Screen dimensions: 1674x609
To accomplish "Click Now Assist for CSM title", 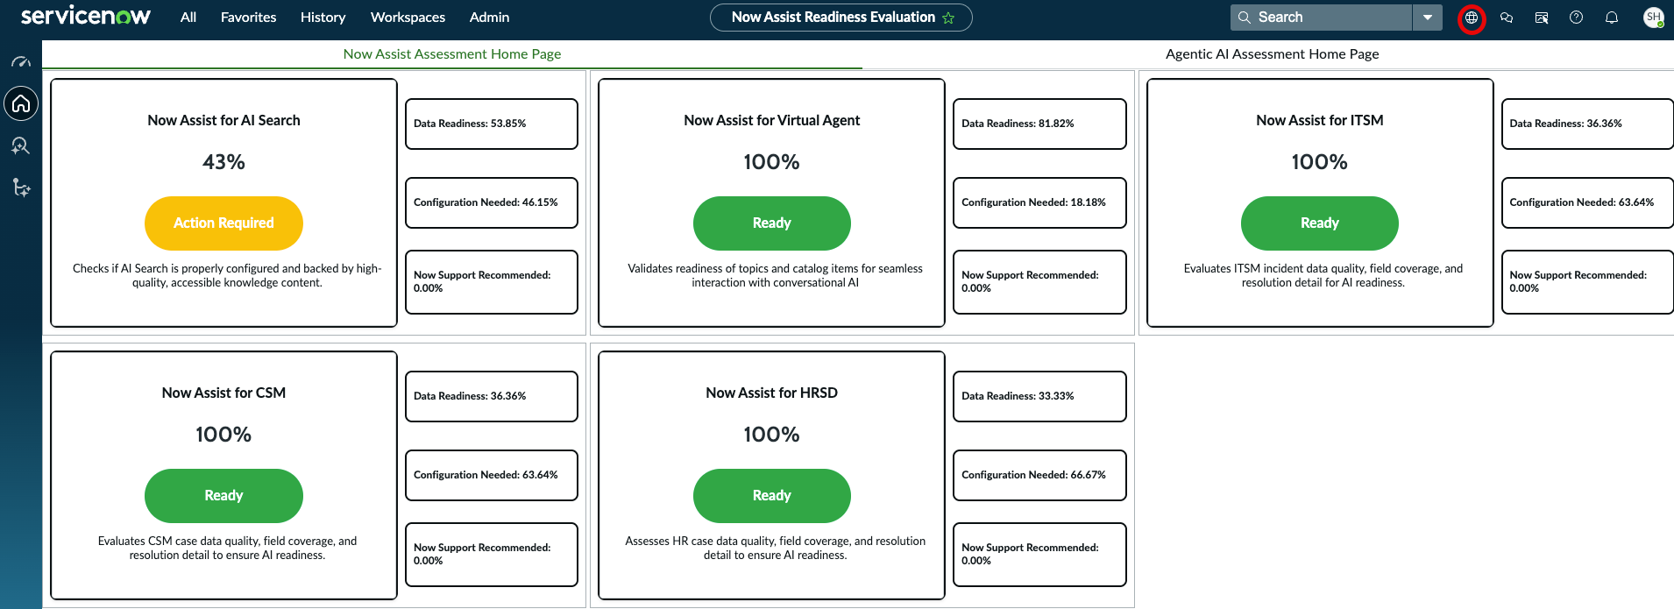I will tap(223, 393).
